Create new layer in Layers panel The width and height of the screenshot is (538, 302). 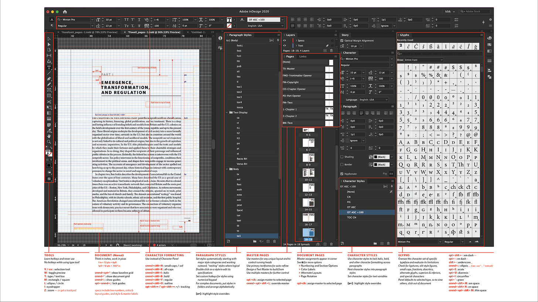[325, 51]
